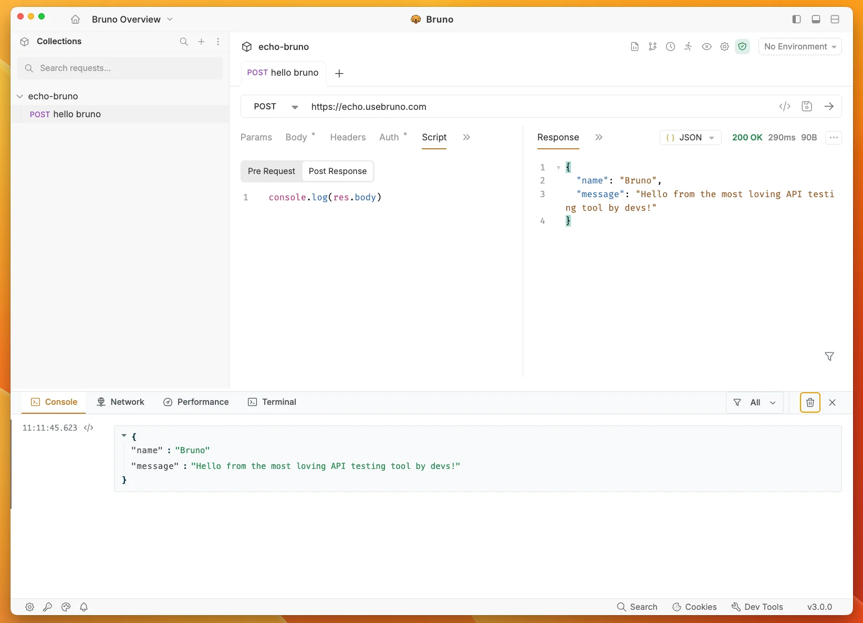Viewport: 863px width, 623px height.
Task: Select the Response tab
Action: [x=558, y=137]
